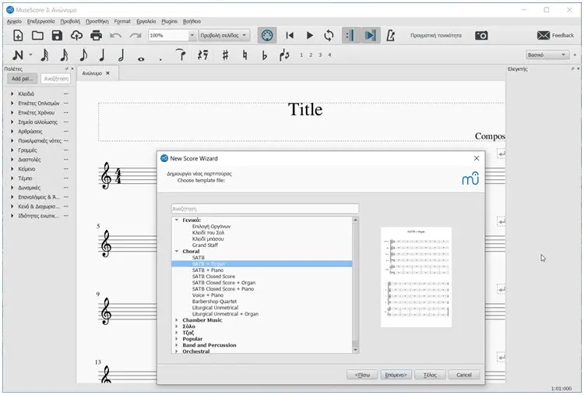Apply flat accidental

pos(265,55)
